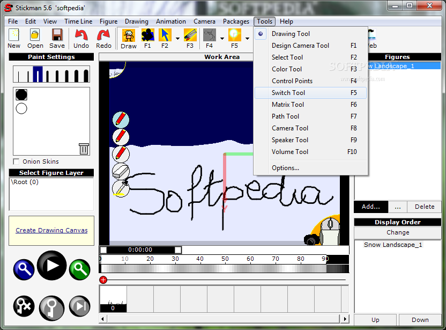The image size is (446, 330).
Task: Click the red plus marker under timeline
Action: 103,280
